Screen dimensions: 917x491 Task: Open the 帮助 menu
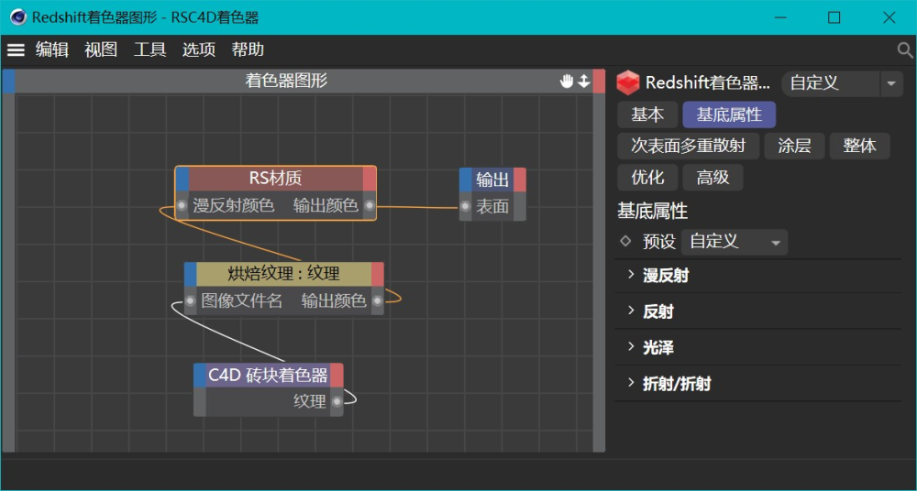pos(248,50)
